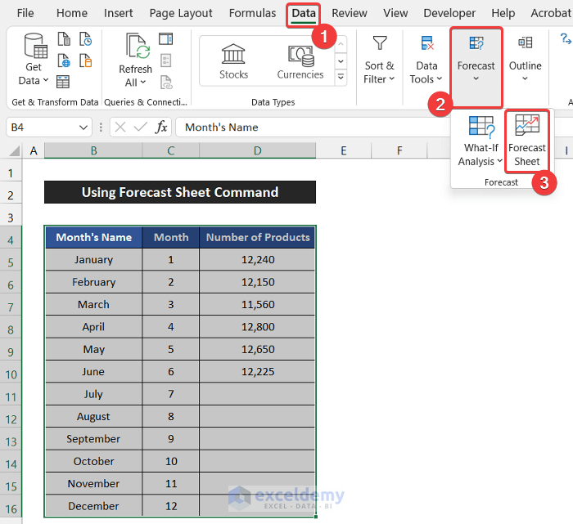The height and width of the screenshot is (524, 573).
Task: Click the Select All corner triangle
Action: pyautogui.click(x=14, y=150)
